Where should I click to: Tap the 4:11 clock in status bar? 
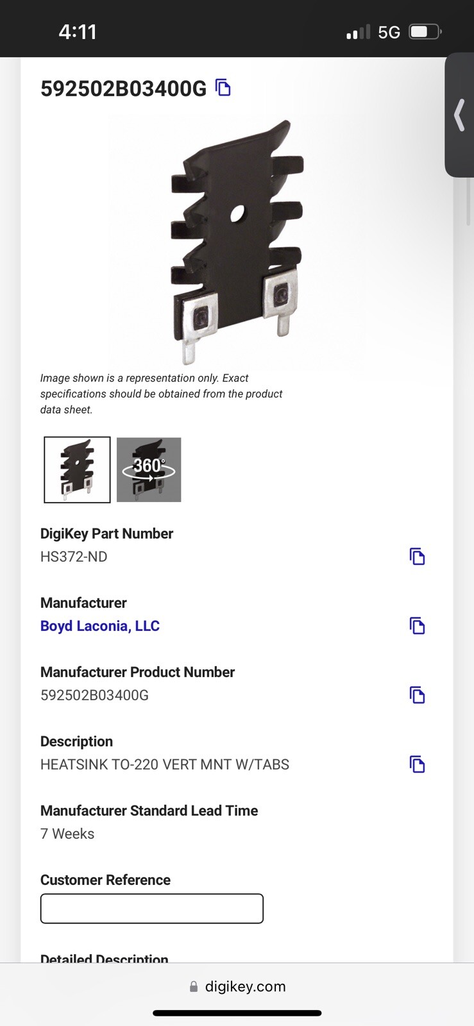78,31
